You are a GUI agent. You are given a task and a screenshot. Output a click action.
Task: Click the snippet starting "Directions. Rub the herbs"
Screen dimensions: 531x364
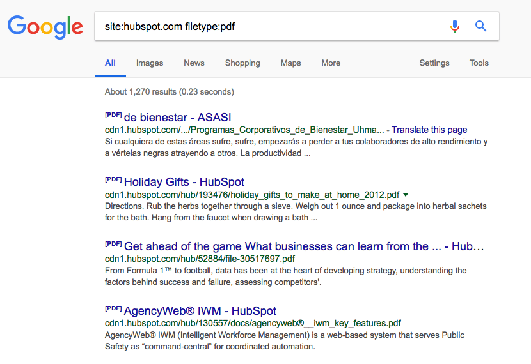pyautogui.click(x=296, y=212)
